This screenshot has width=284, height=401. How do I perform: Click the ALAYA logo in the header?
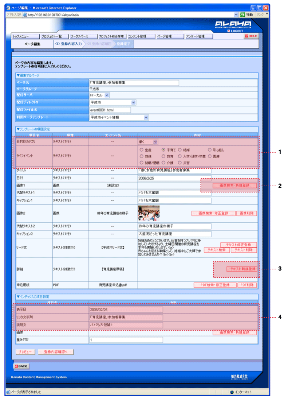pyautogui.click(x=233, y=24)
